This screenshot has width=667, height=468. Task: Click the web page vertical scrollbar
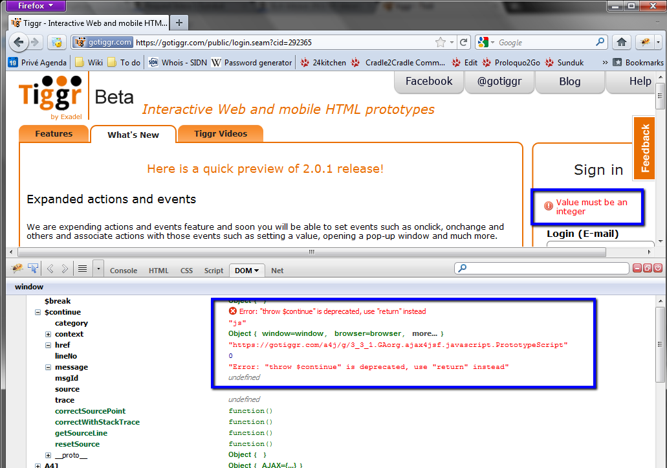tap(660, 96)
